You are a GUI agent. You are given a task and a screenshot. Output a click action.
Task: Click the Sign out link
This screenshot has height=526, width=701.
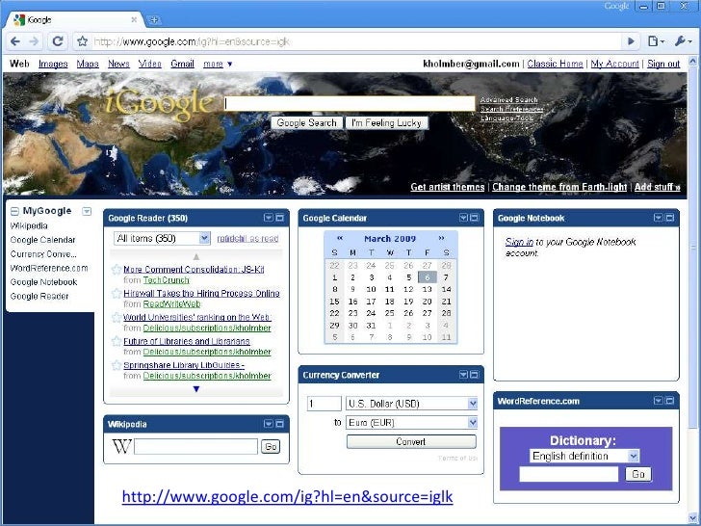(663, 64)
